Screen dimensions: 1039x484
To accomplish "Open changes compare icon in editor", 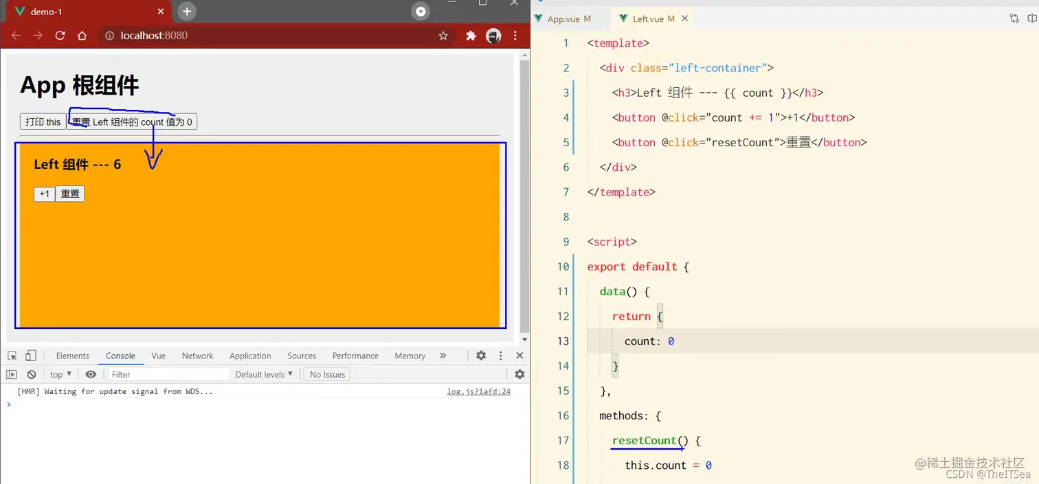I will coord(1014,19).
